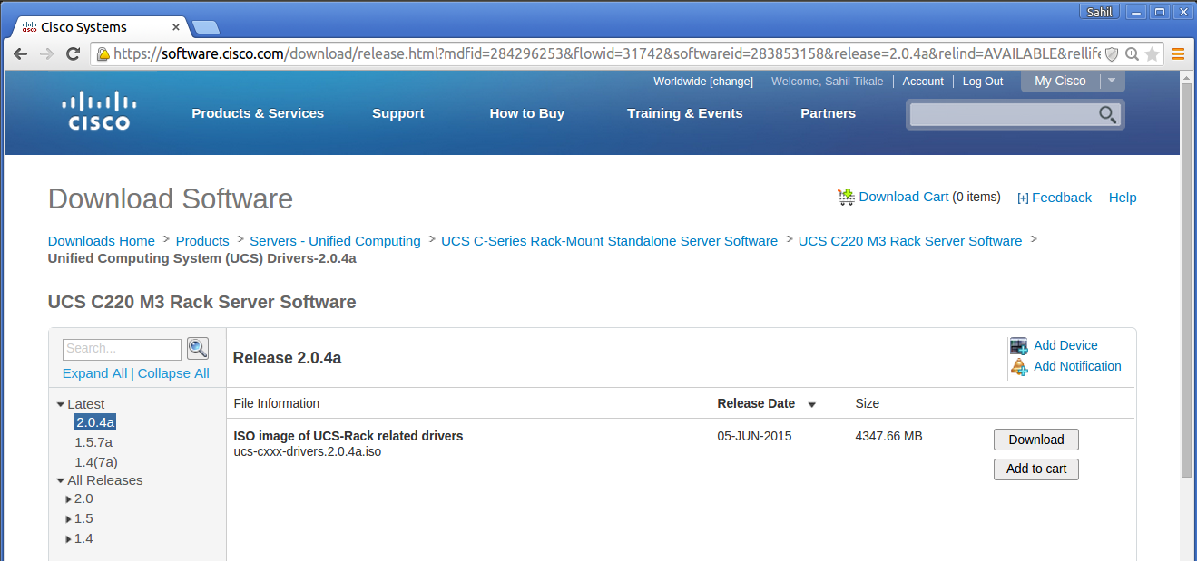
Task: Click the My Cisco button
Action: click(1060, 81)
